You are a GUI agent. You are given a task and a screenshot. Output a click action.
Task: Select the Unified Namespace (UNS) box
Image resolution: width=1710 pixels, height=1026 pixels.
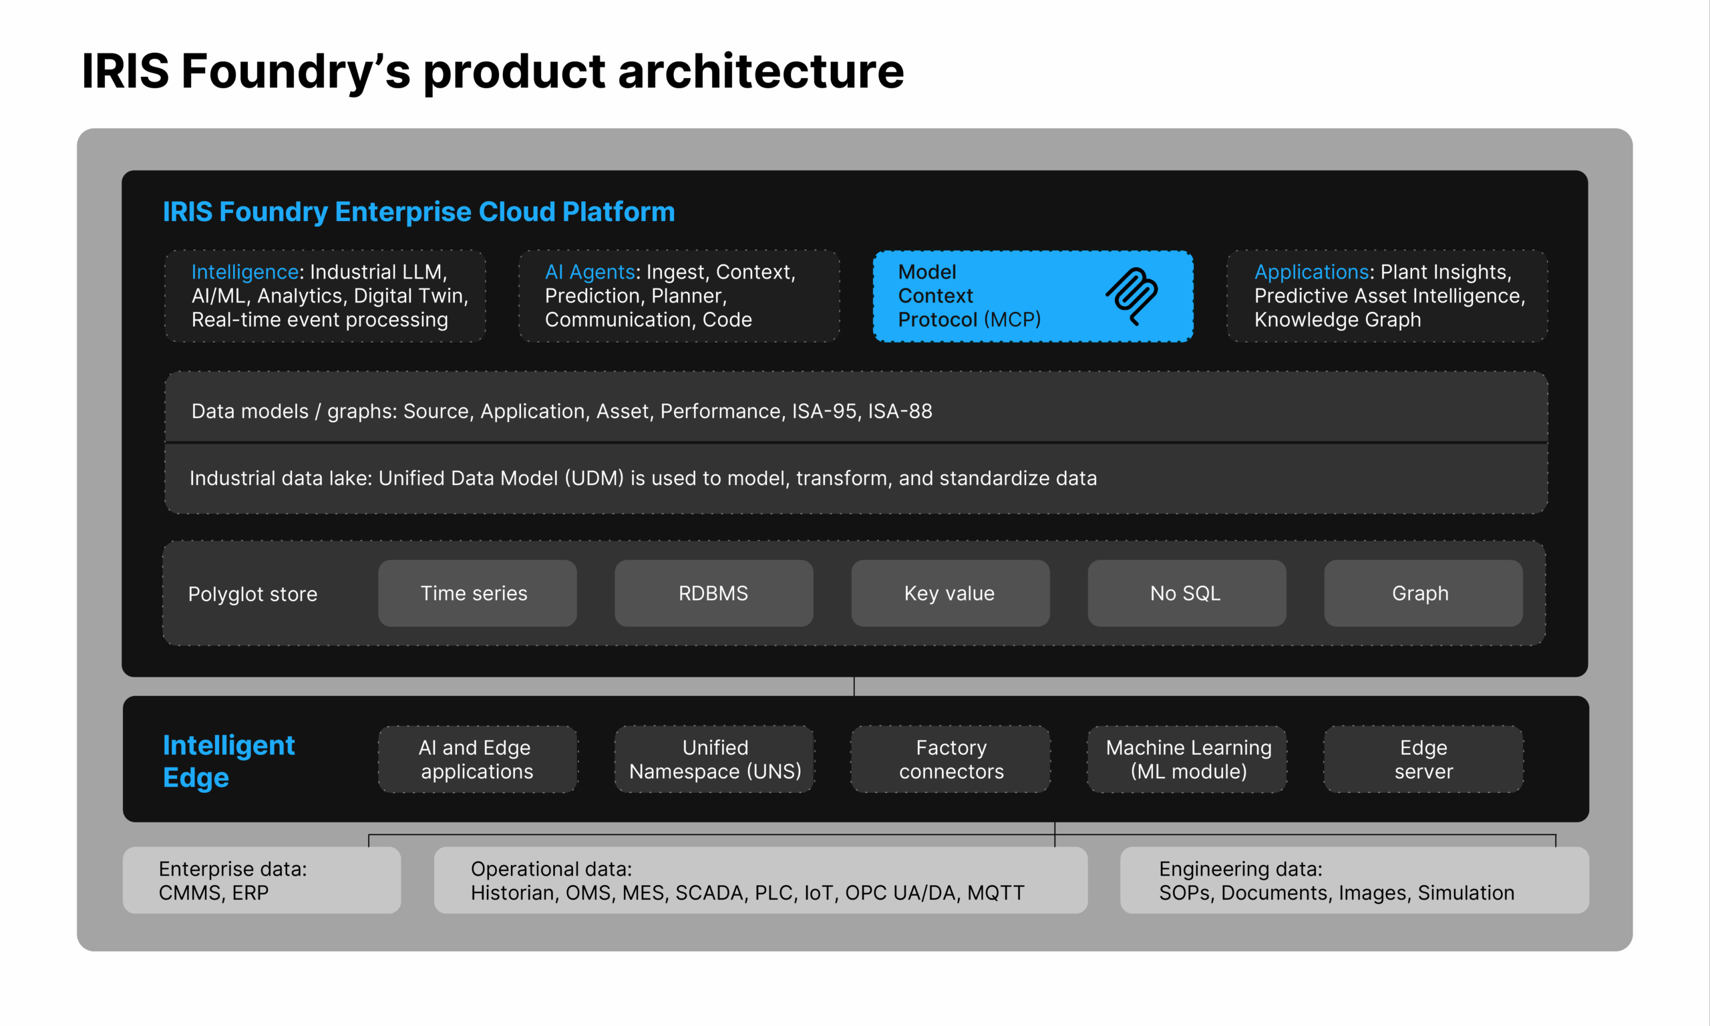click(x=714, y=759)
